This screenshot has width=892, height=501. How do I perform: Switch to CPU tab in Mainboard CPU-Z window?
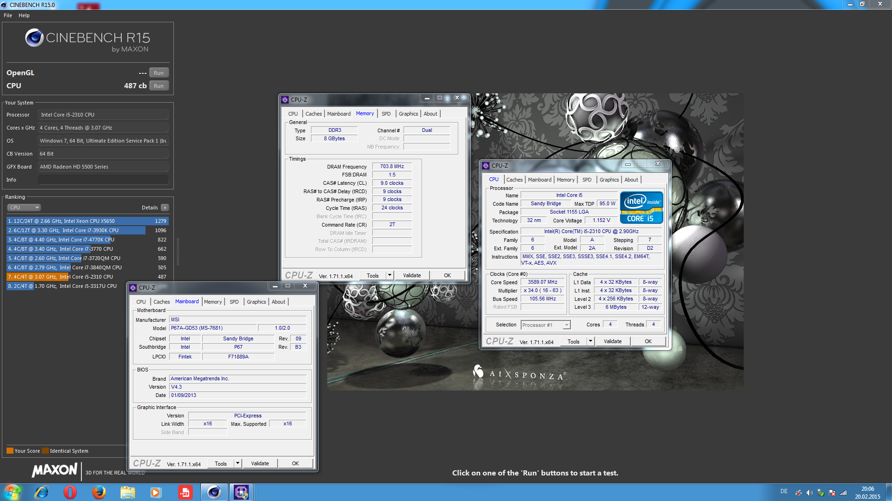click(x=141, y=302)
